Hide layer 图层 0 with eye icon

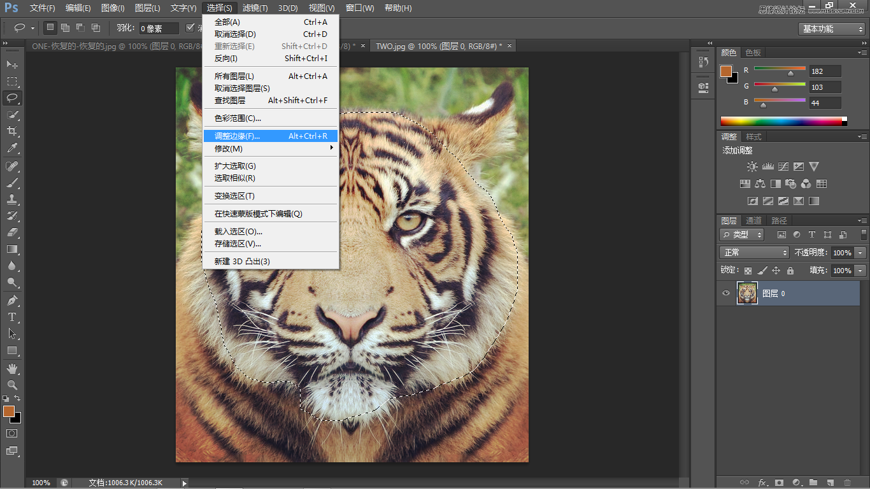click(x=726, y=293)
